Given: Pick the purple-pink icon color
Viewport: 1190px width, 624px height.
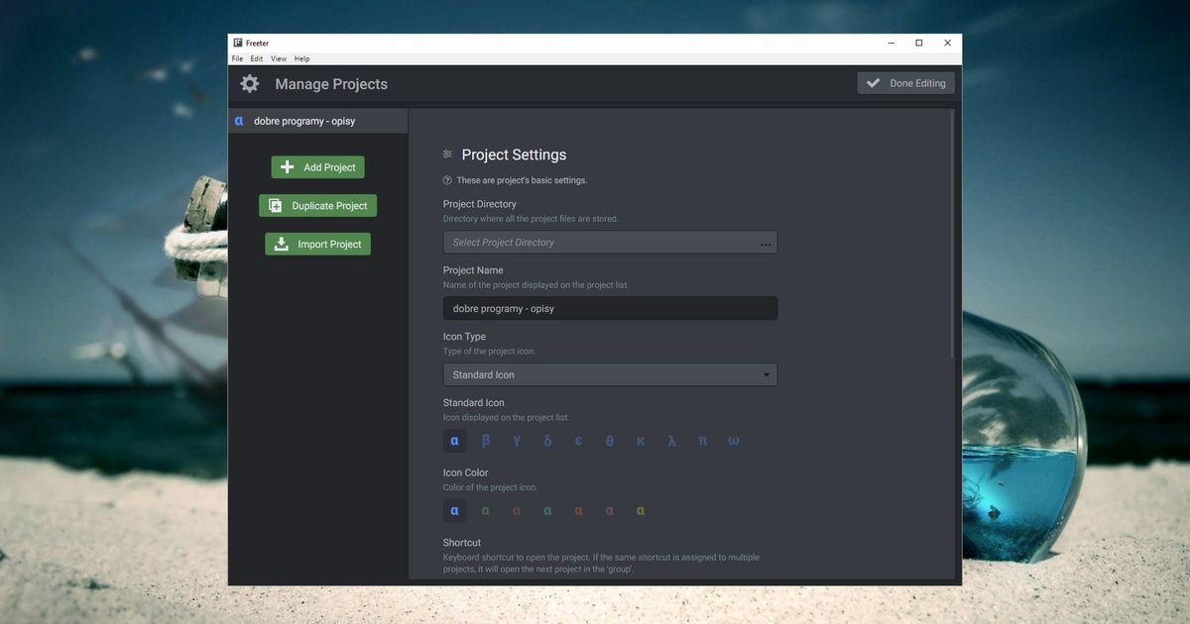Looking at the screenshot, I should pyautogui.click(x=610, y=511).
